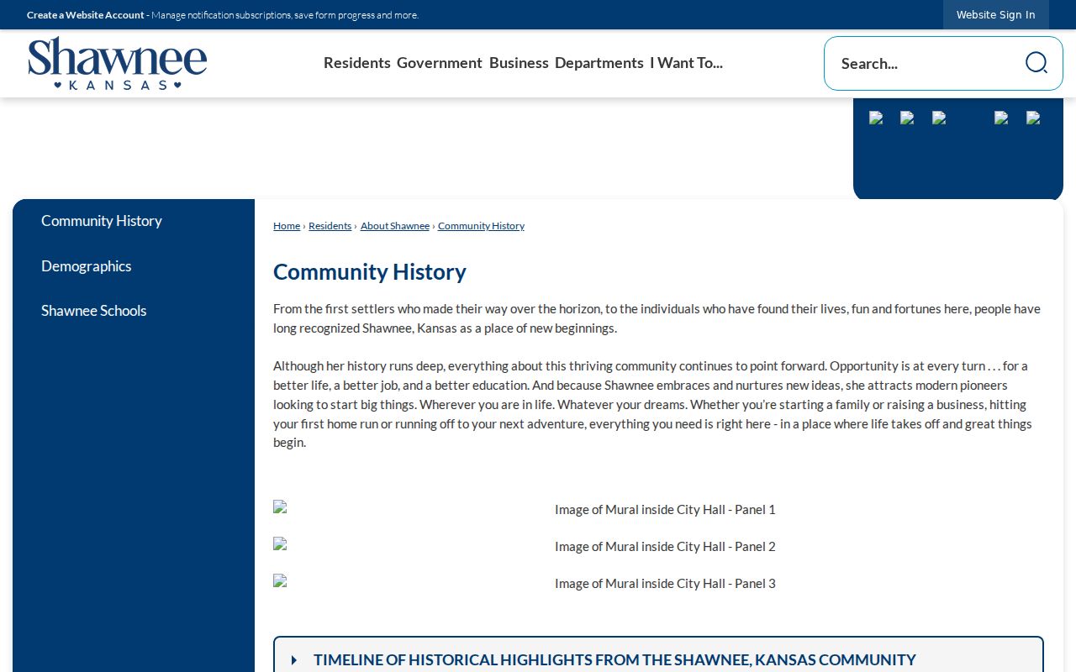Select Community History in the blue sidebar
This screenshot has height=672, width=1076.
pyautogui.click(x=102, y=221)
